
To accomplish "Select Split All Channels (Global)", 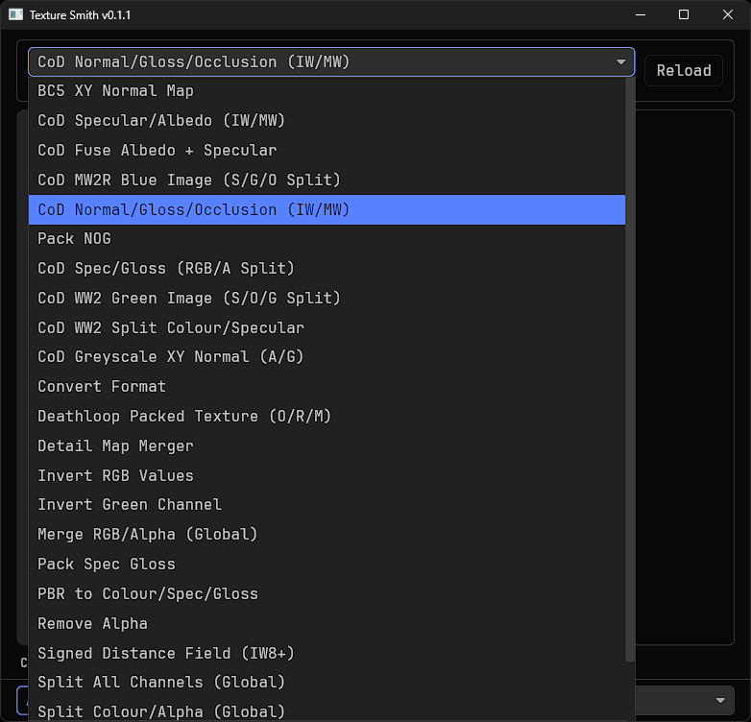I will pos(327,683).
